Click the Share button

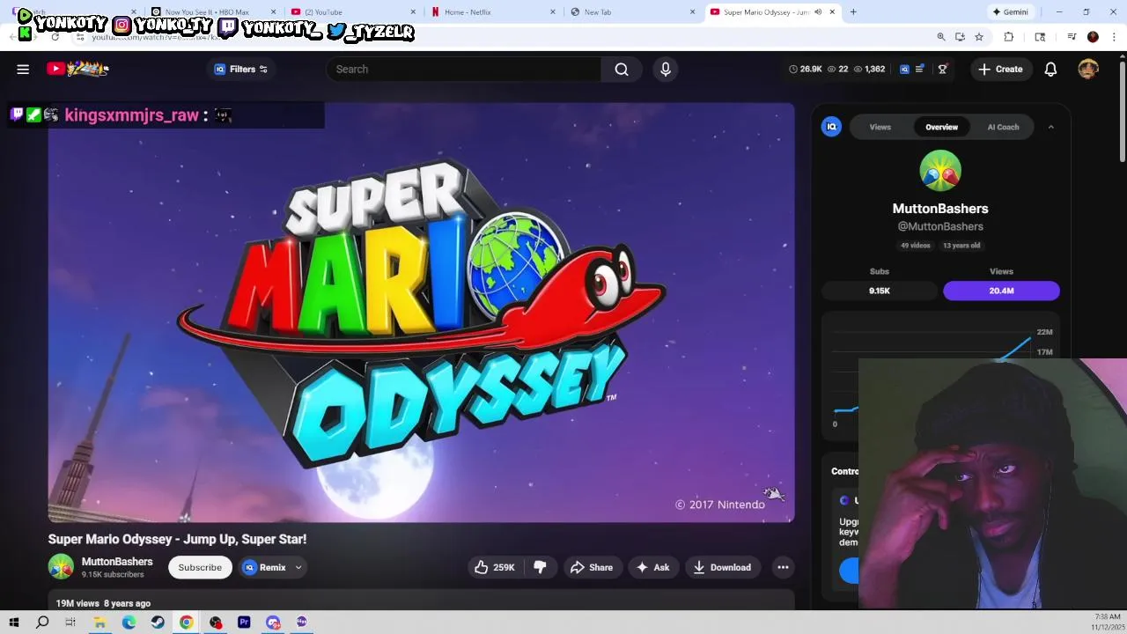592,567
